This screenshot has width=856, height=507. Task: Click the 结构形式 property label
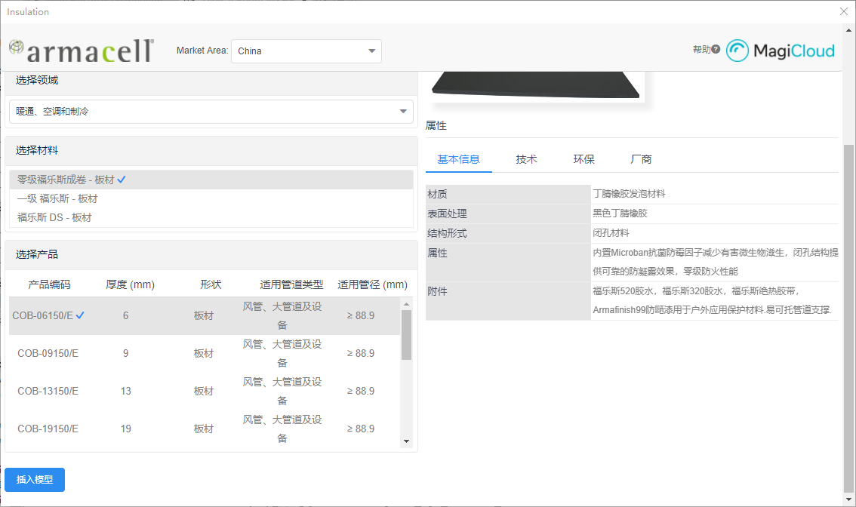coord(447,233)
